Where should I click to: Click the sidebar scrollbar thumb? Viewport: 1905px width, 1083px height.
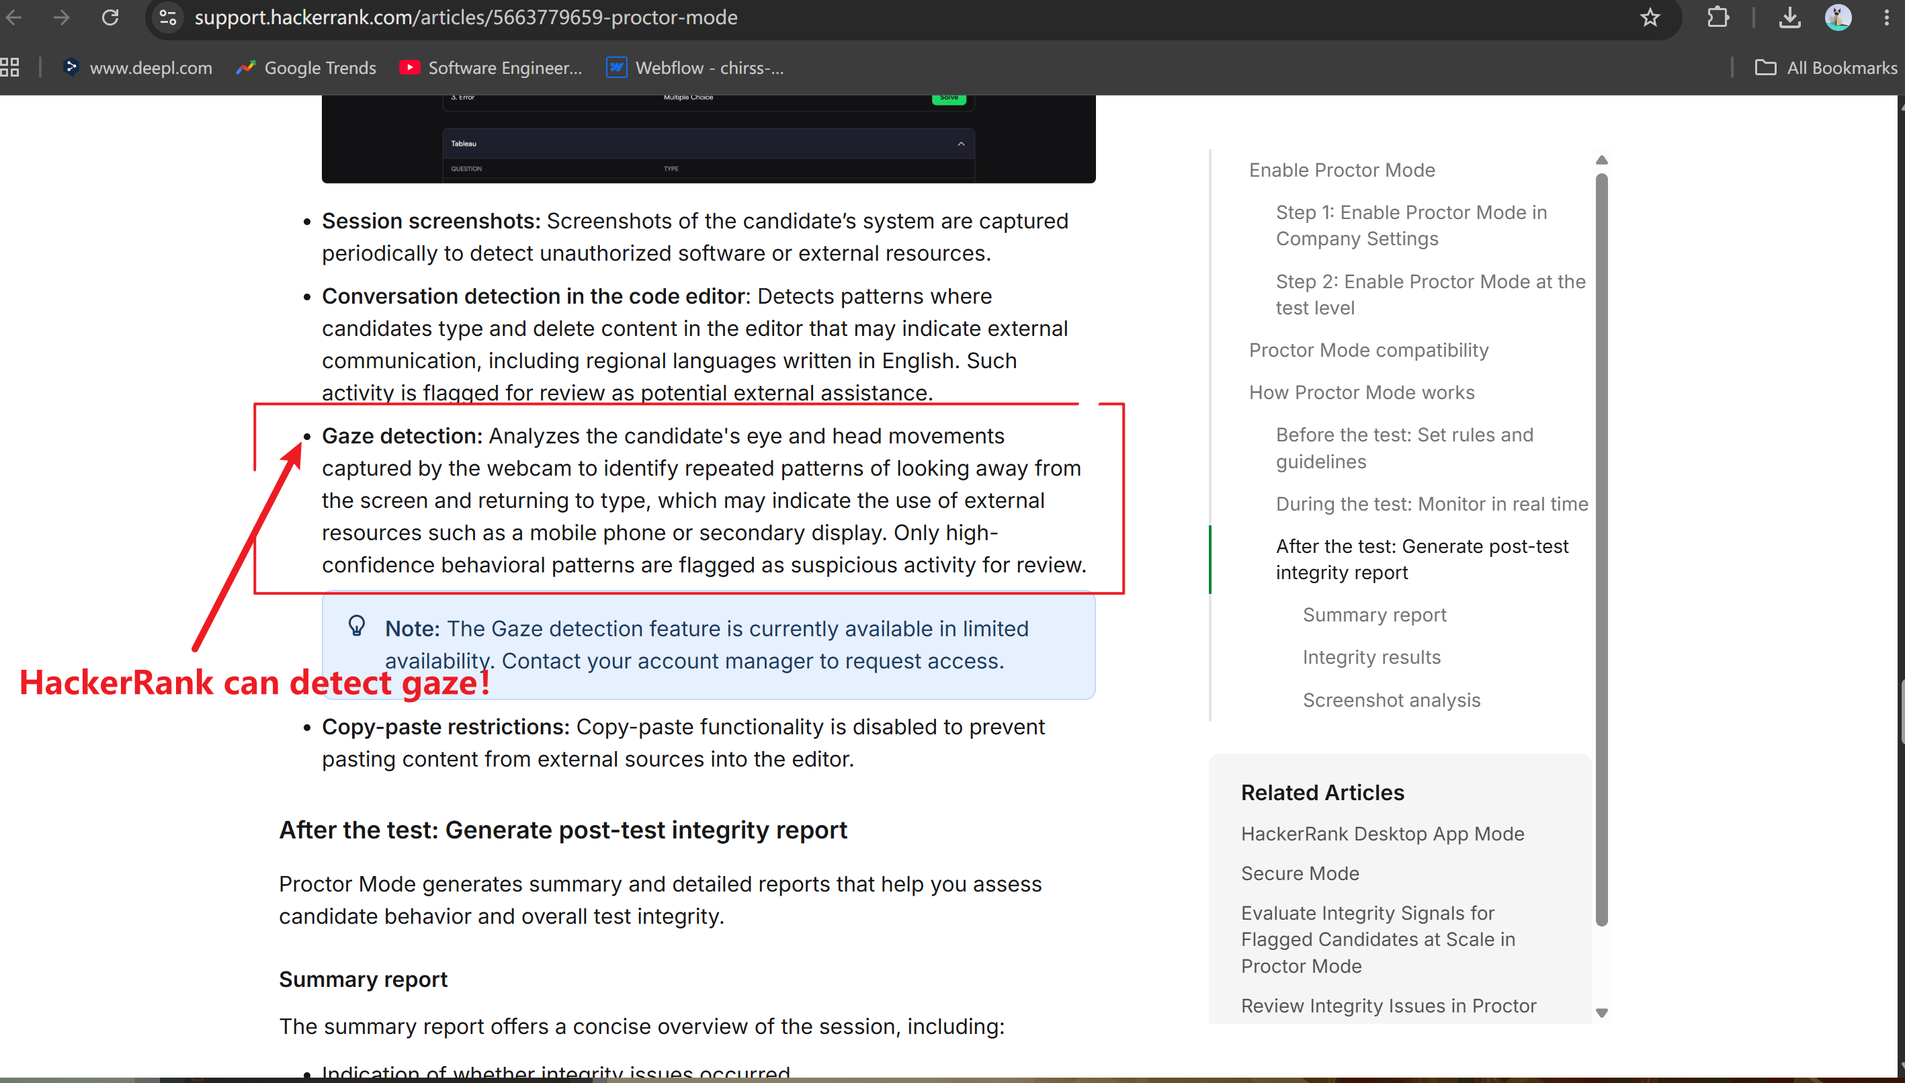click(1601, 549)
